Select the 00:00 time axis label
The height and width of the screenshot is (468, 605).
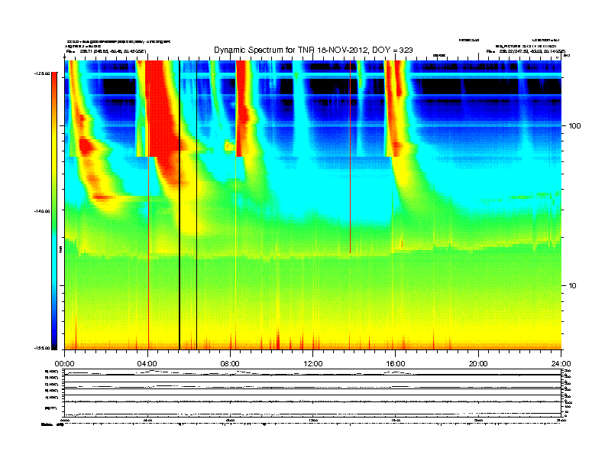64,364
